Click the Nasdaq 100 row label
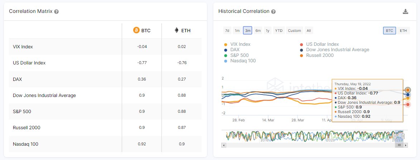 click(25, 144)
